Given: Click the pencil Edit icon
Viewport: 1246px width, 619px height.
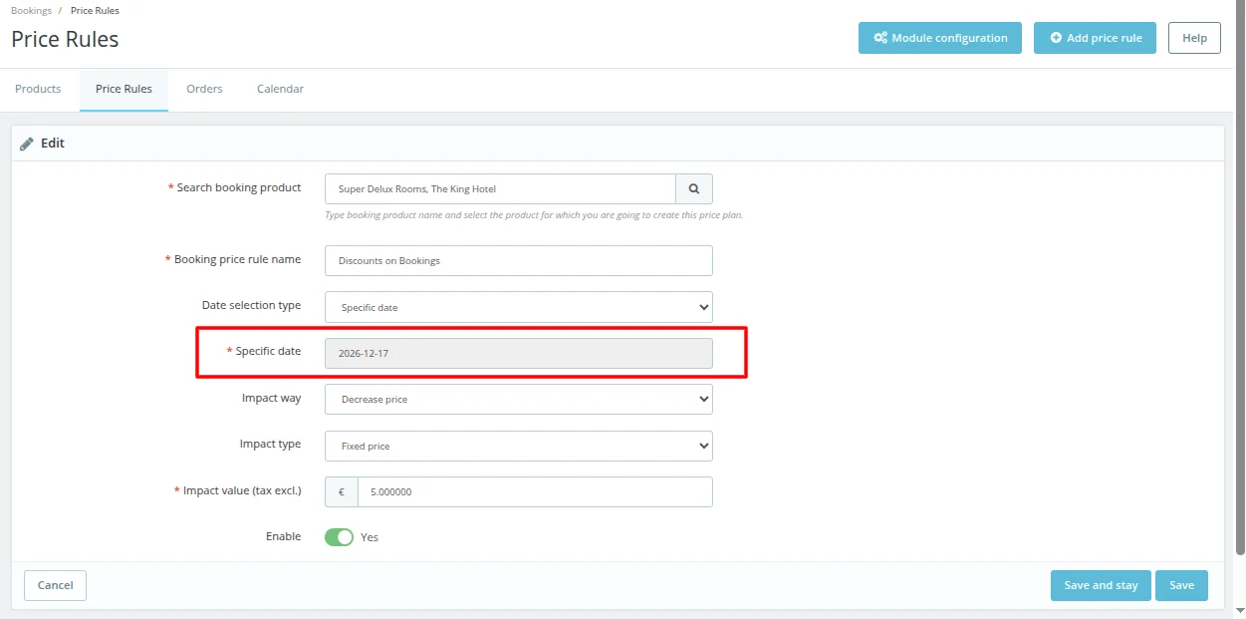Looking at the screenshot, I should pos(27,144).
